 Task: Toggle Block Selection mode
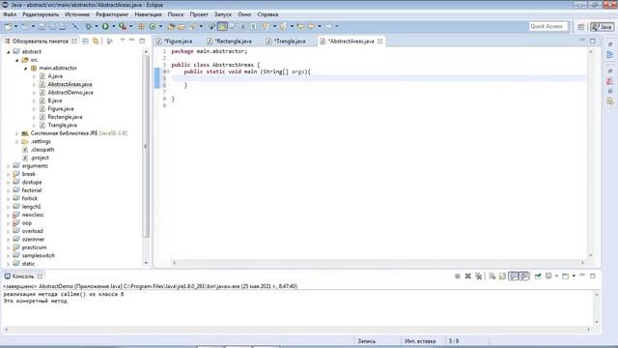[x=242, y=26]
